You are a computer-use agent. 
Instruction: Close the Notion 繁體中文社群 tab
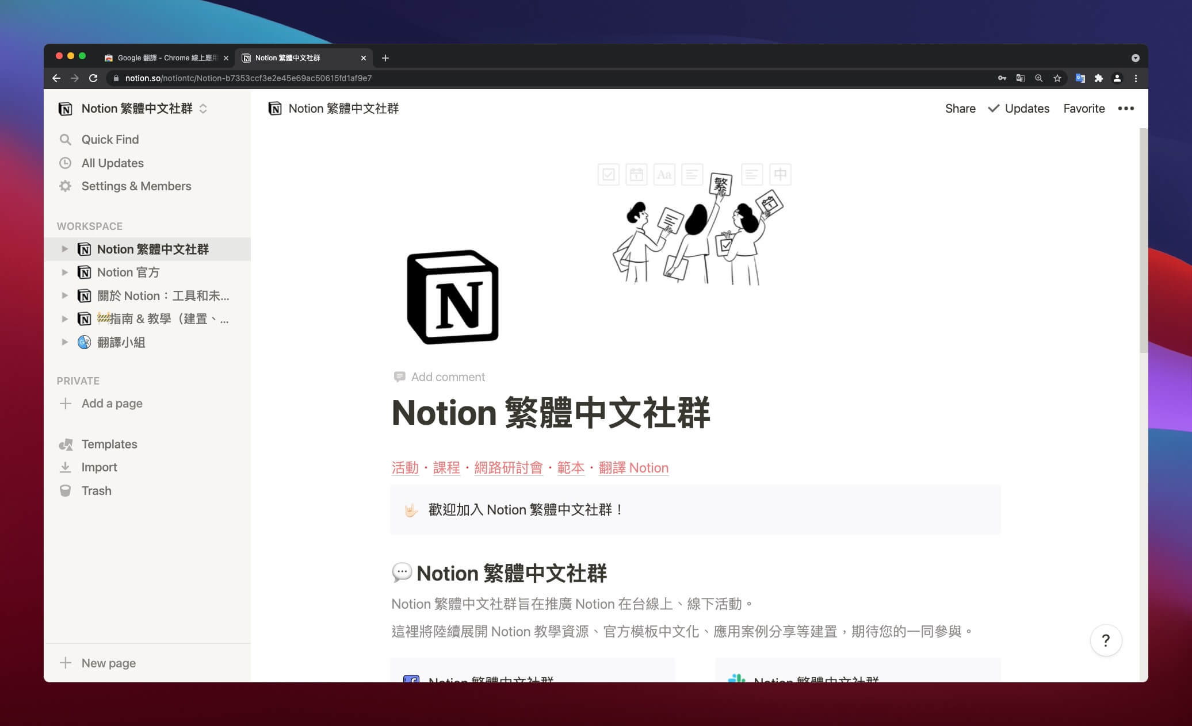(x=364, y=58)
